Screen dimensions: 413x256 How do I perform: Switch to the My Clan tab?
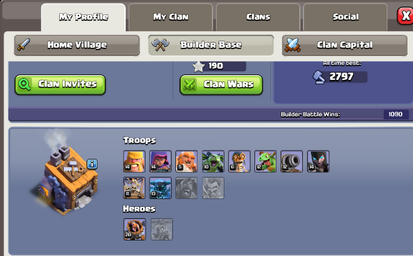pos(171,17)
